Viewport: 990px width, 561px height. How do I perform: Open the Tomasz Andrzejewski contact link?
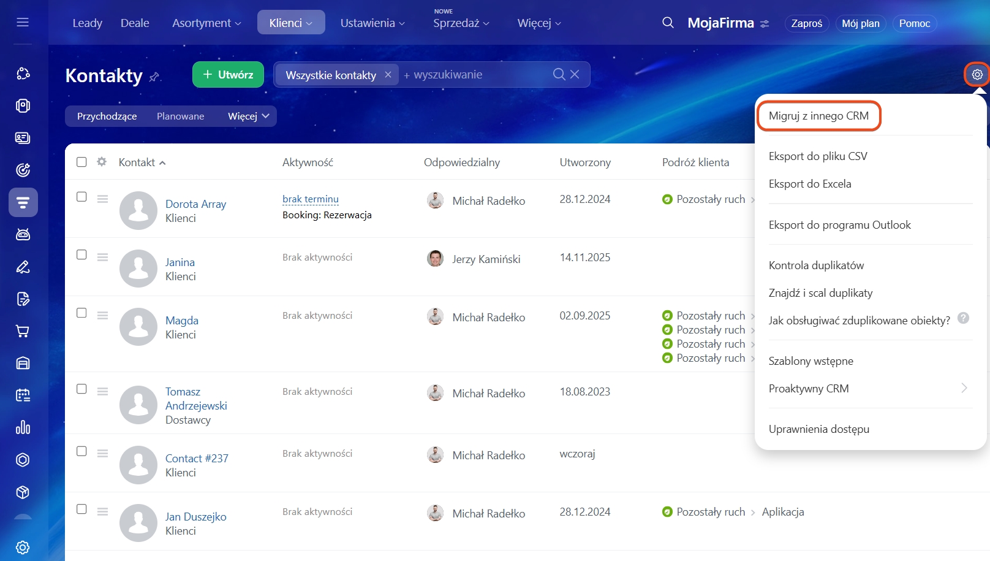[x=195, y=399]
